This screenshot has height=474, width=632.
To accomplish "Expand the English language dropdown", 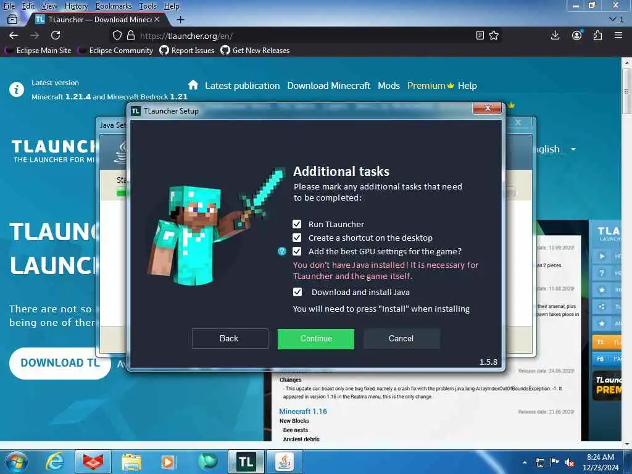I will tap(573, 149).
